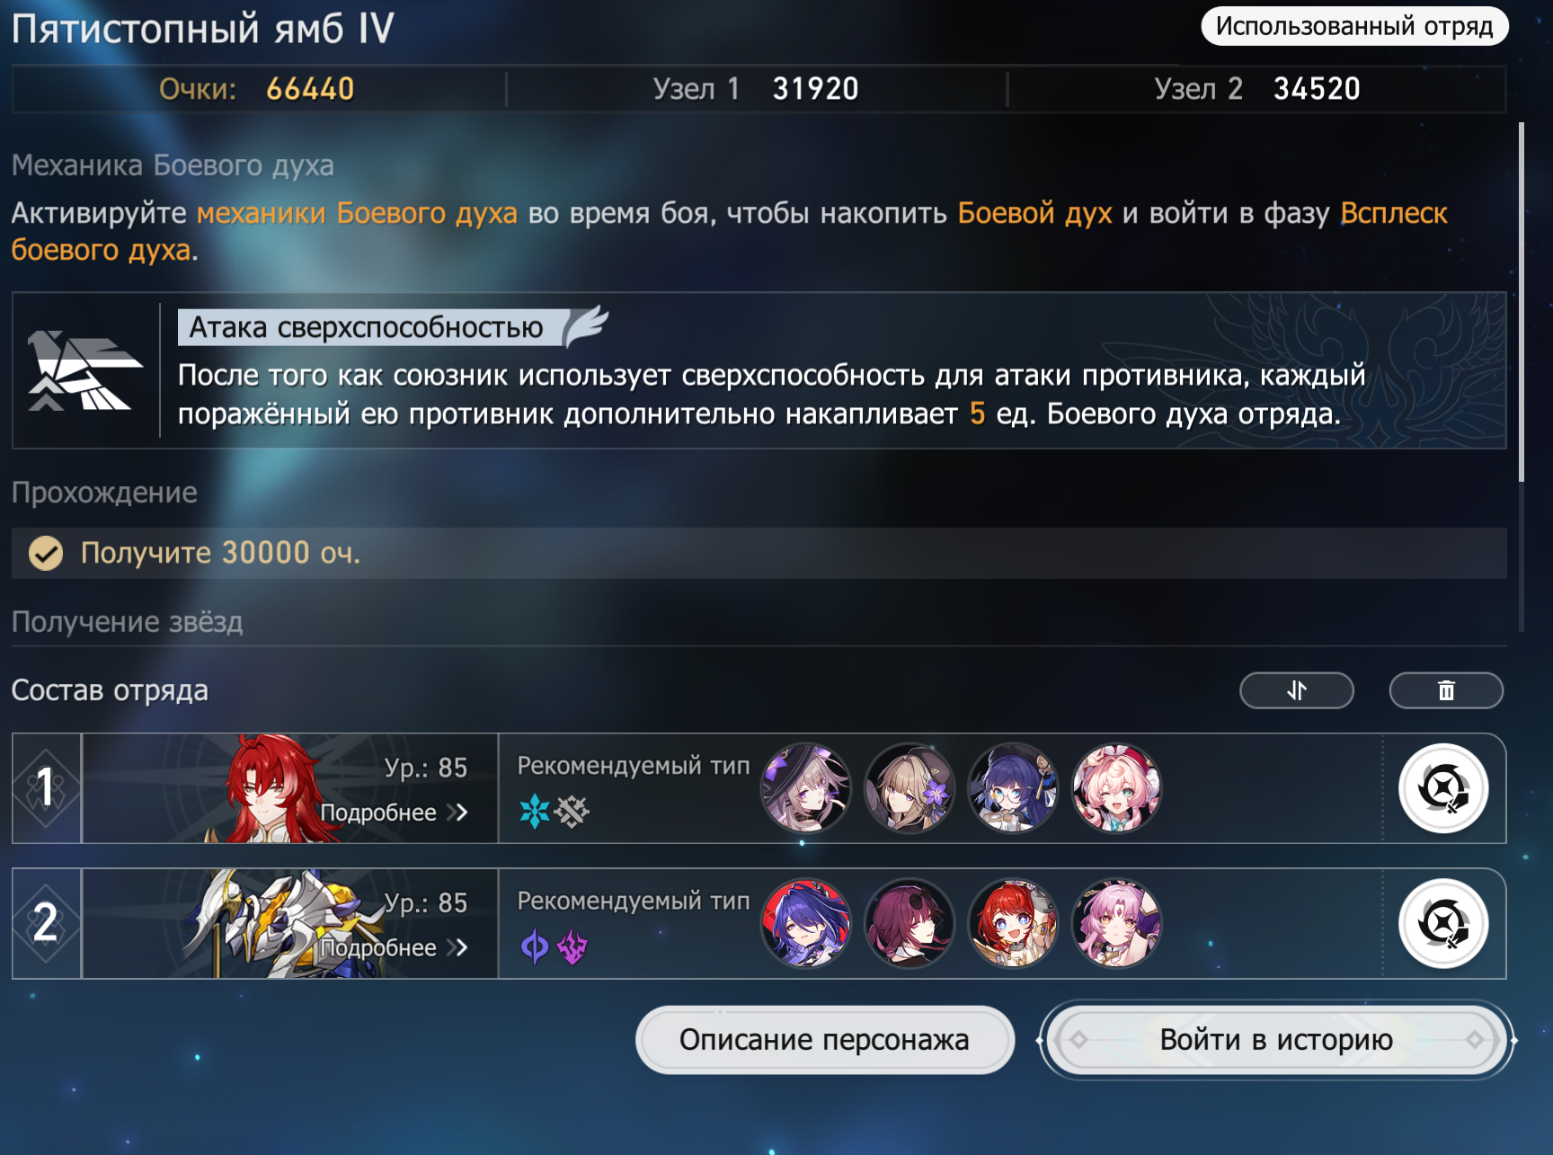
Task: Click the imaginary element icon in team 1
Action: coord(572,811)
